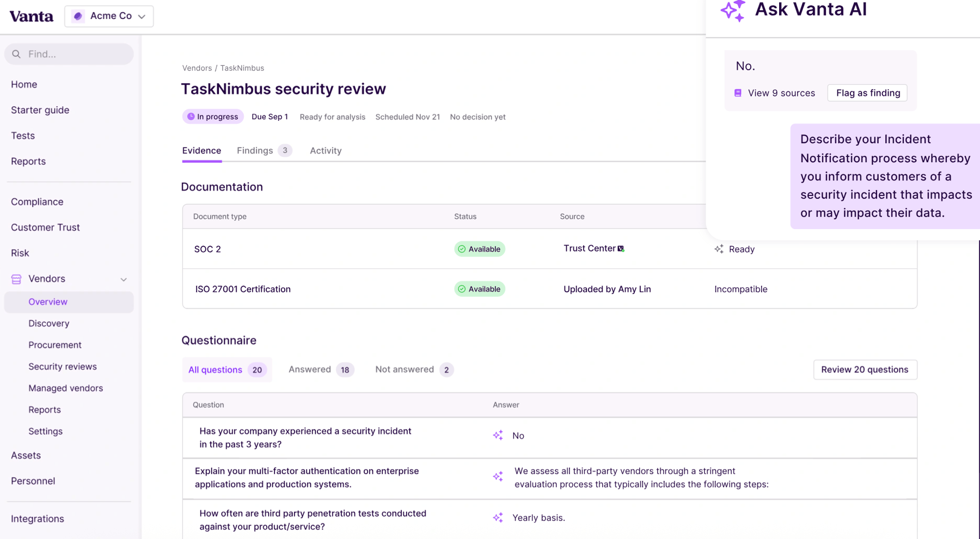The image size is (980, 539).
Task: Filter by Not answered questions
Action: [x=414, y=370]
